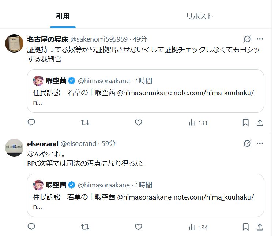Viewport: 275px width, 236px height.
Task: Open Grok explain icon on elseorand post
Action: coord(247,143)
